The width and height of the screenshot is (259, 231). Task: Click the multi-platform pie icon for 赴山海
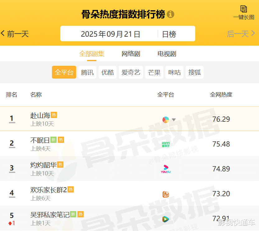pos(166,120)
